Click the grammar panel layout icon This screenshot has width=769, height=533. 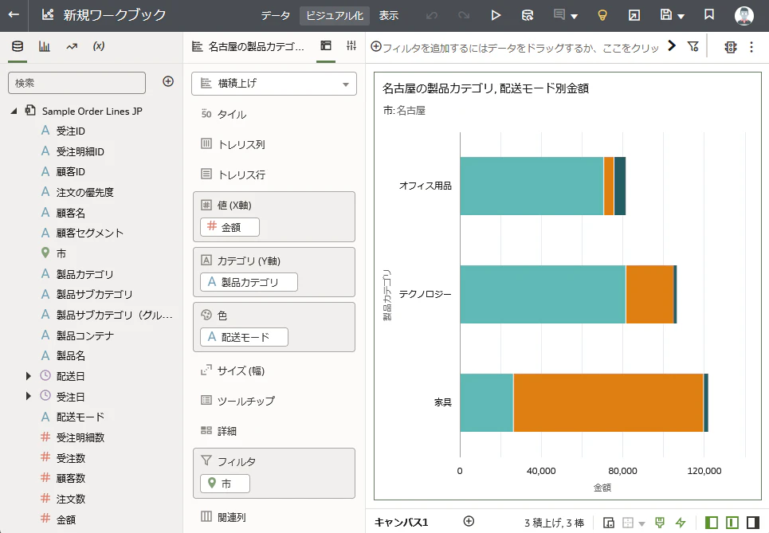[326, 46]
